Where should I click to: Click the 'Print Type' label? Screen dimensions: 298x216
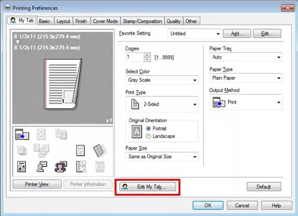click(136, 92)
